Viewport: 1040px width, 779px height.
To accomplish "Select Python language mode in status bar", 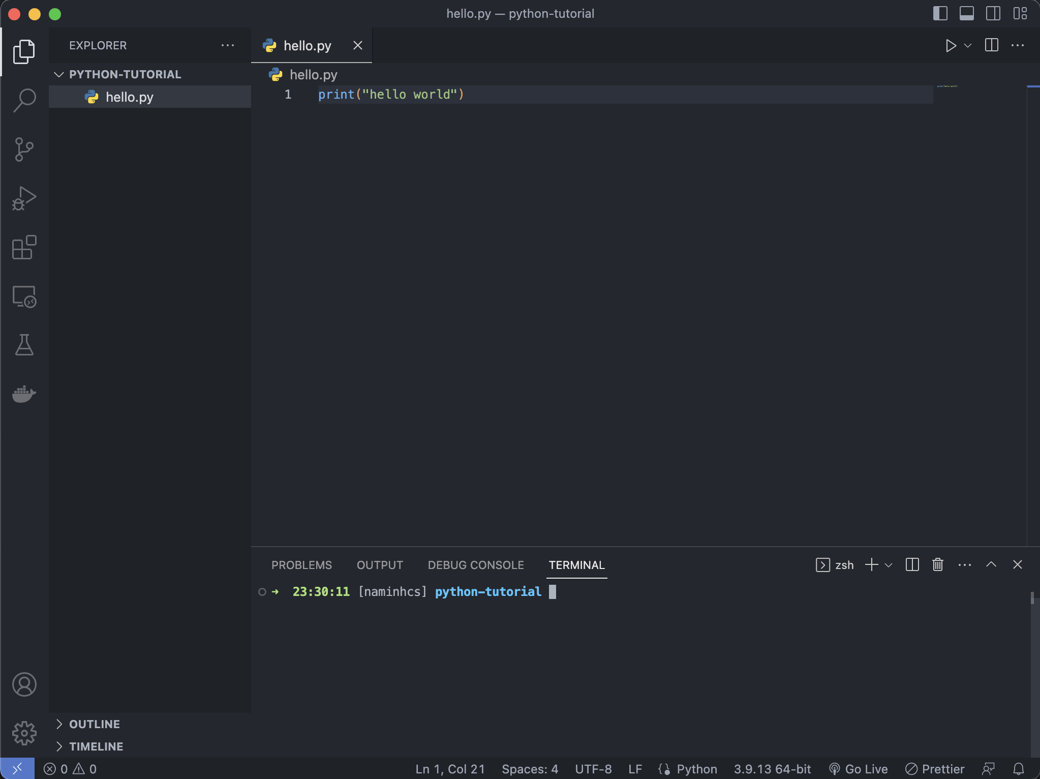I will click(x=696, y=769).
